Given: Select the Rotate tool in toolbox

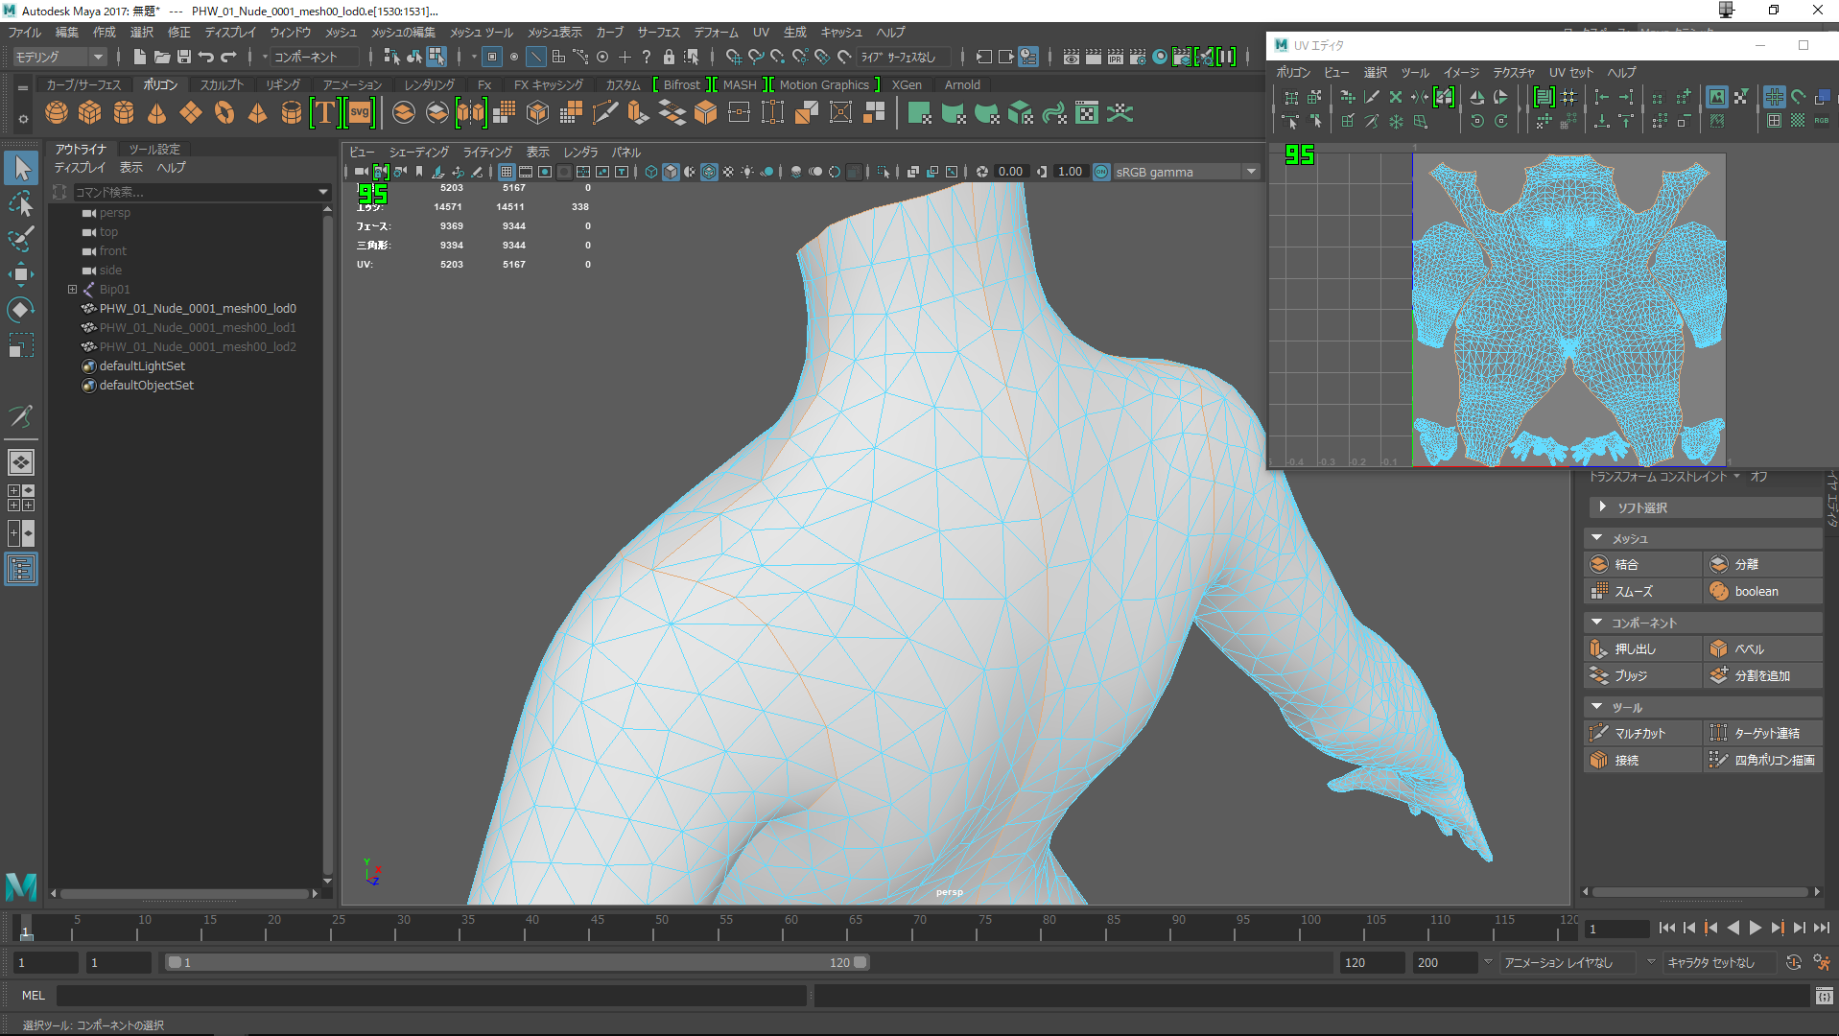Looking at the screenshot, I should point(20,310).
